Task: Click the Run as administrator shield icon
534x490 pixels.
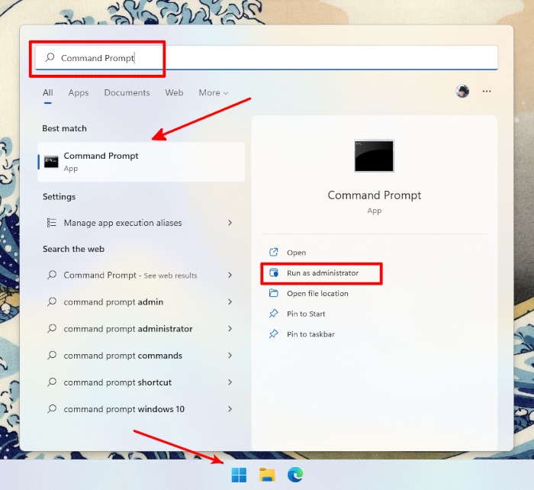Action: click(x=274, y=272)
